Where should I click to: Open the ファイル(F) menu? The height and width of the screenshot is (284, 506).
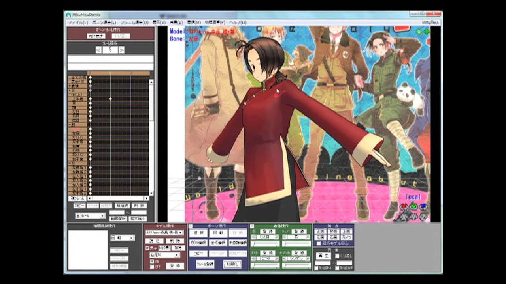click(x=78, y=22)
